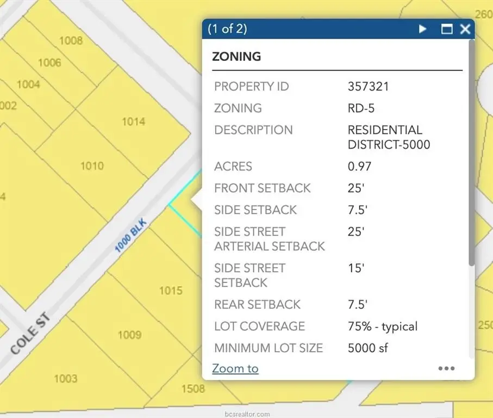Screen dimensions: 493x418
Task: Select lot 1010 on the map
Action: pos(92,165)
